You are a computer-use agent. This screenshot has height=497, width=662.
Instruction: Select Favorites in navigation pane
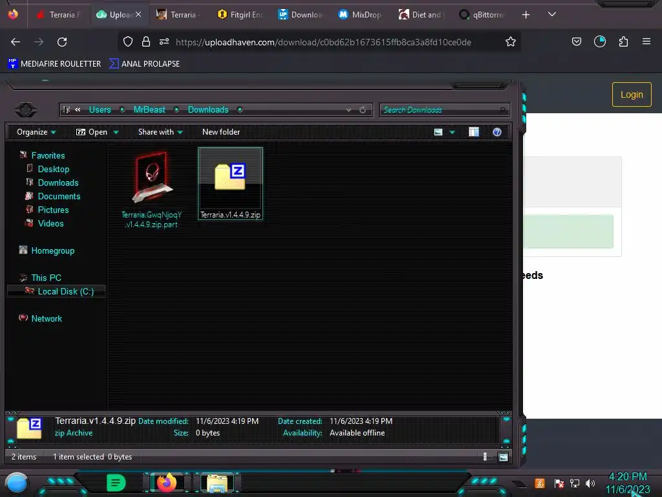click(48, 155)
